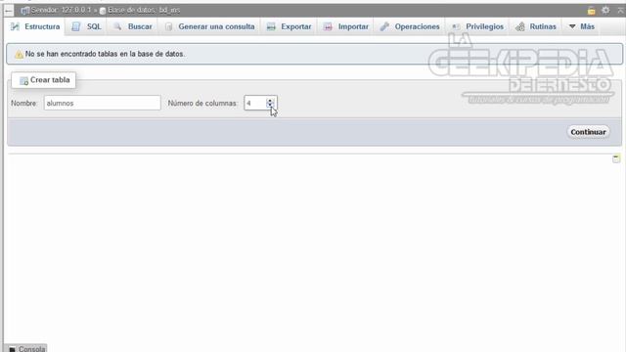Open page settings gear icon
This screenshot has width=626, height=352.
(x=605, y=10)
